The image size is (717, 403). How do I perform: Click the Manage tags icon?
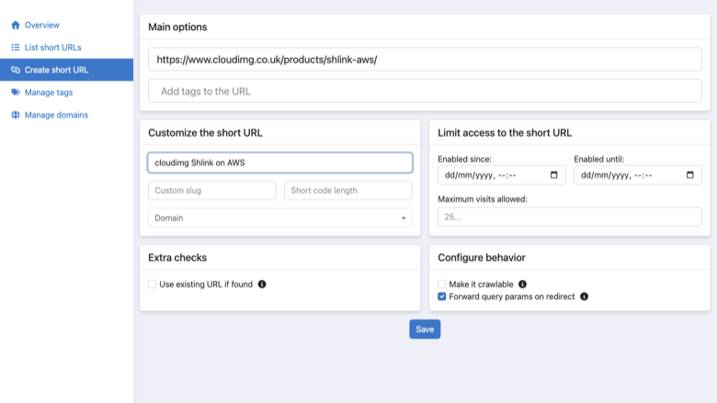click(x=16, y=92)
